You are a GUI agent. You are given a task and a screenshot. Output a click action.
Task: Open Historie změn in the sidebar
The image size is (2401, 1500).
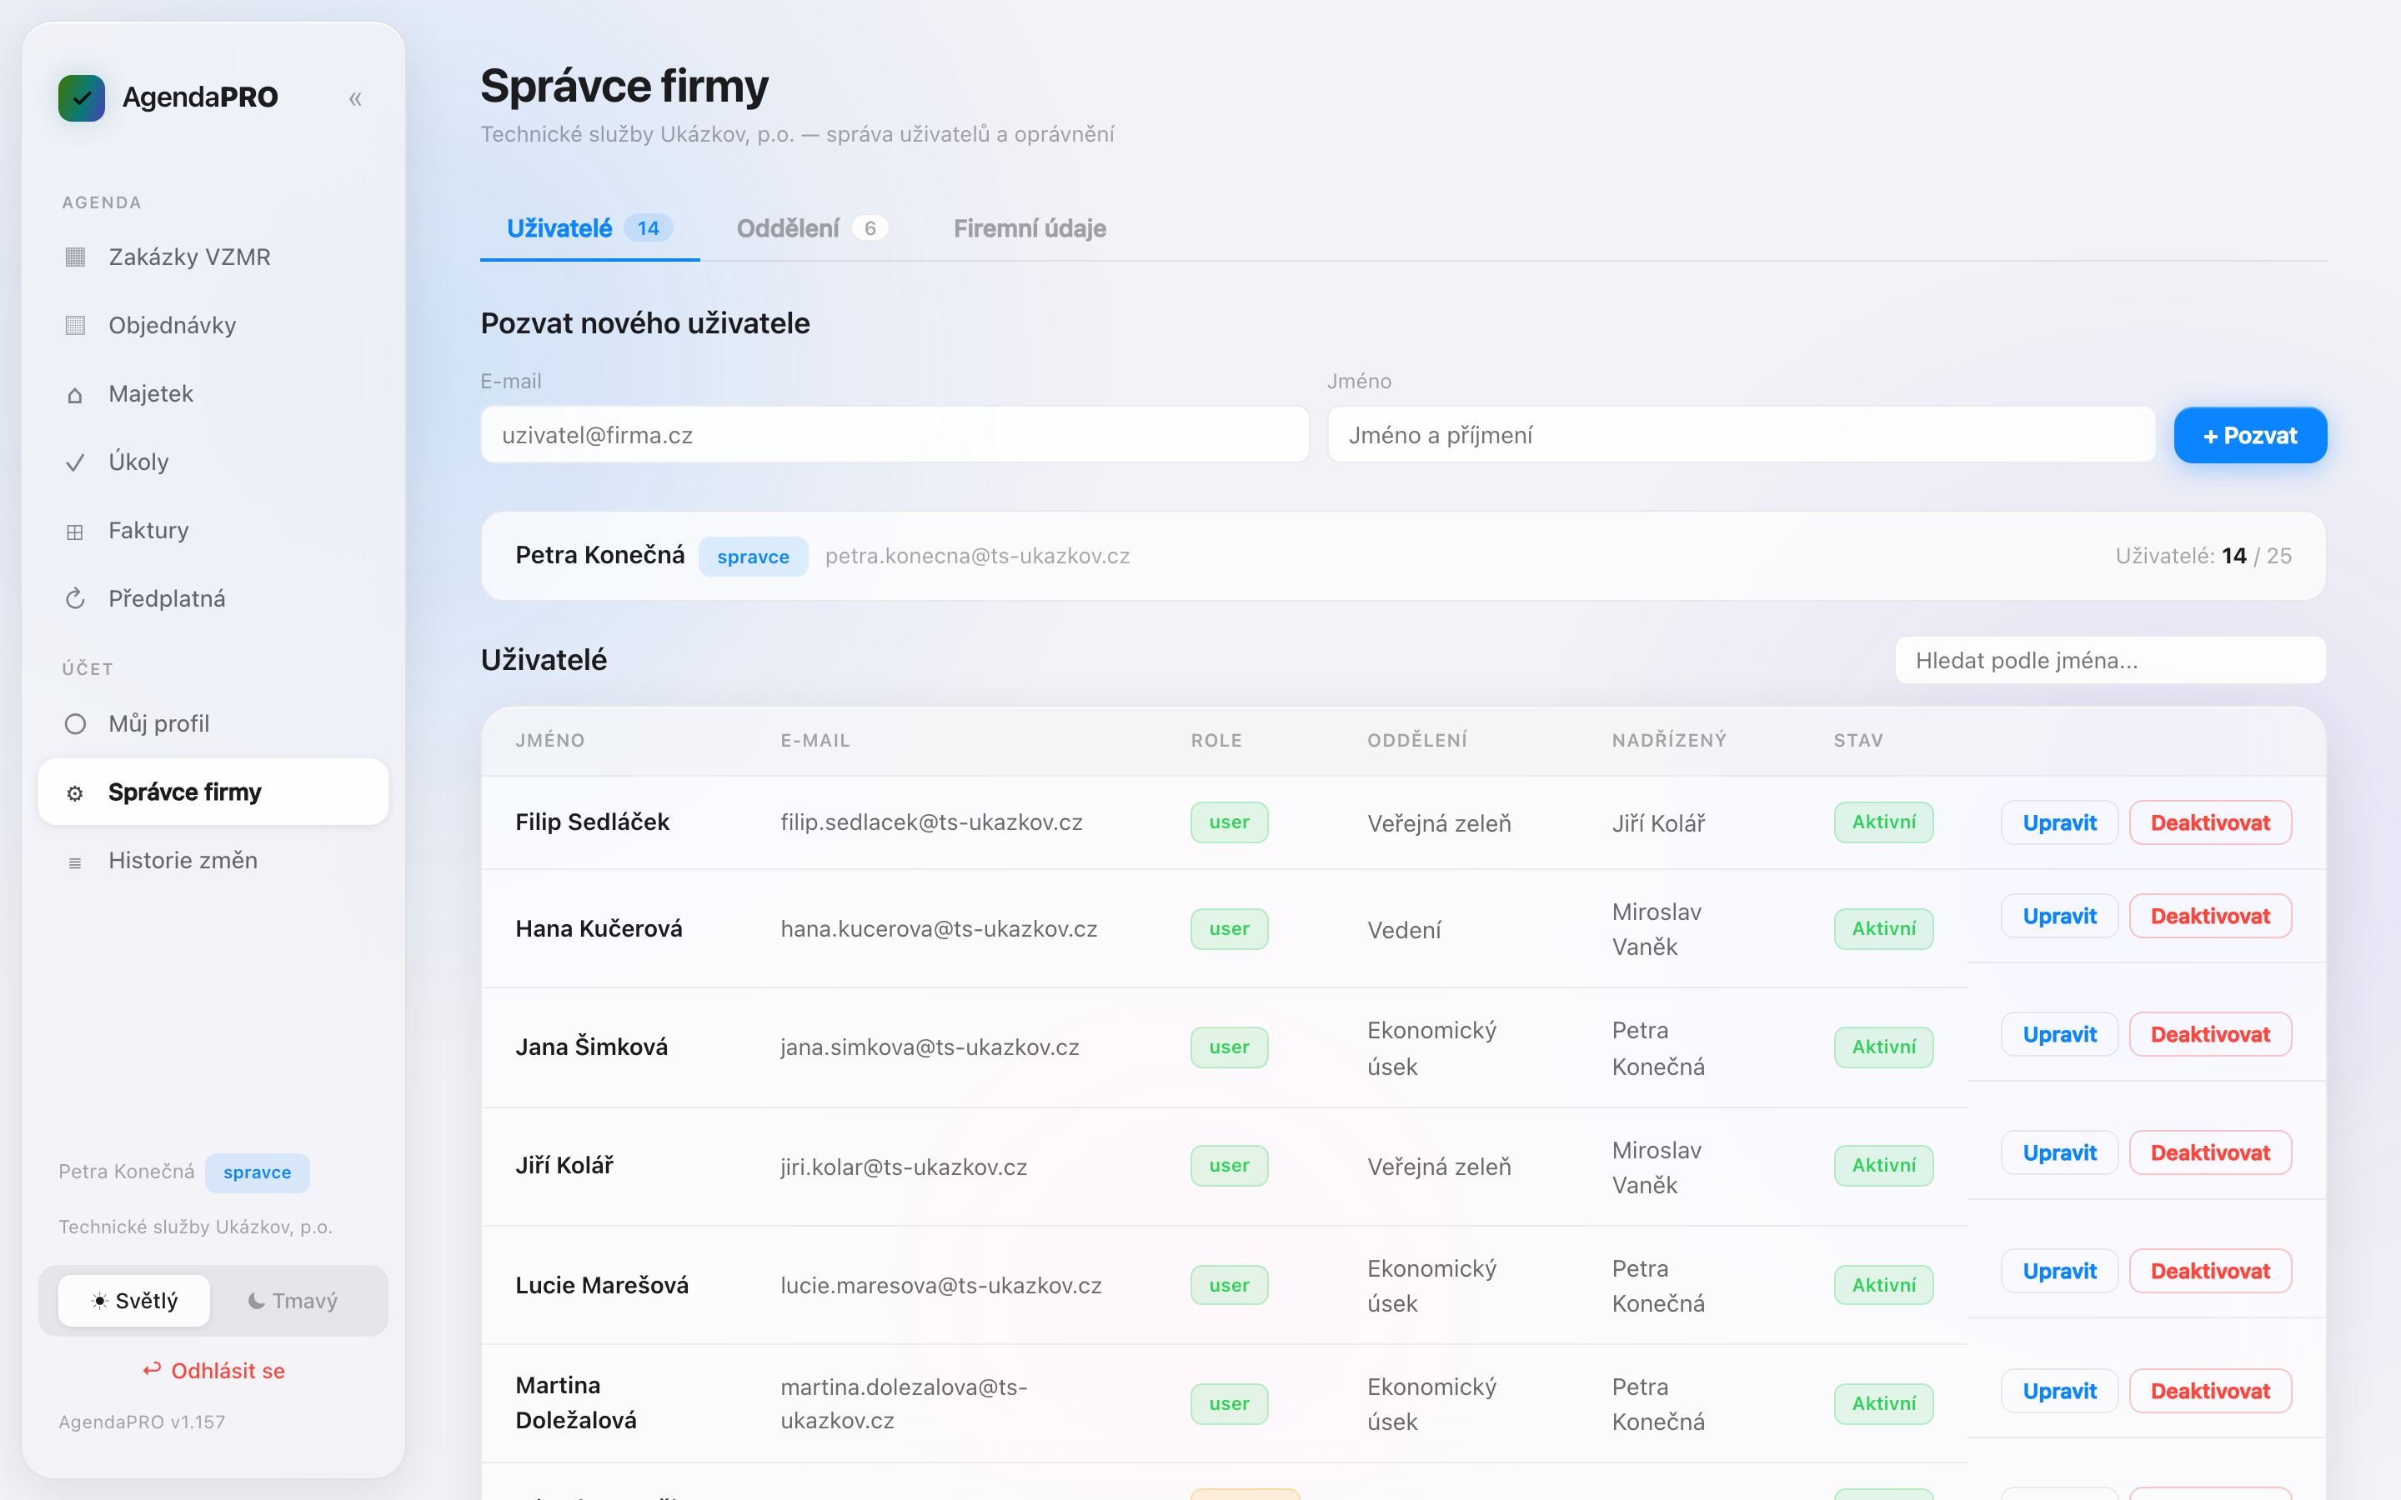pyautogui.click(x=213, y=860)
